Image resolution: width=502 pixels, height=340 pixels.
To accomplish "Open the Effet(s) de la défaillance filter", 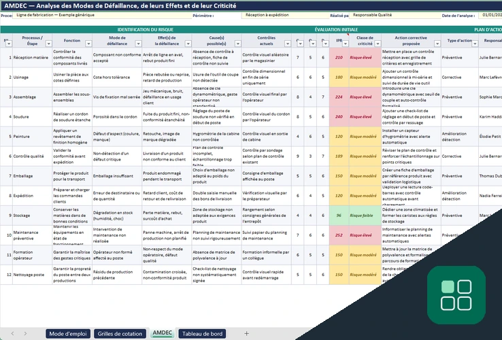I will tap(188, 44).
